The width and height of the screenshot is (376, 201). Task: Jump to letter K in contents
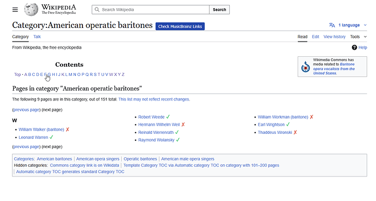tap(63, 74)
